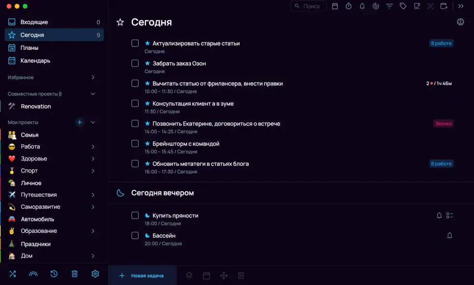The height and width of the screenshot is (285, 474).
Task: Open the history clock icon in sidebar footer
Action: pyautogui.click(x=54, y=274)
